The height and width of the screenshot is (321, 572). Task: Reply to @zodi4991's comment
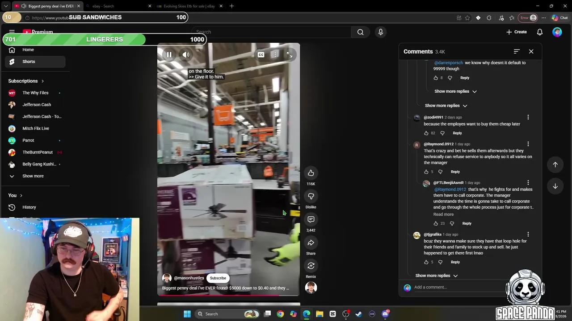pyautogui.click(x=457, y=133)
